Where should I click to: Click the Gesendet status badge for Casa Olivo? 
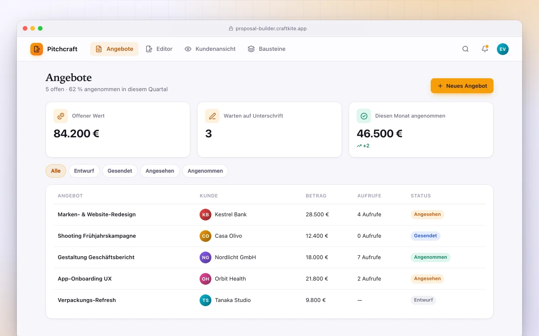(x=425, y=236)
